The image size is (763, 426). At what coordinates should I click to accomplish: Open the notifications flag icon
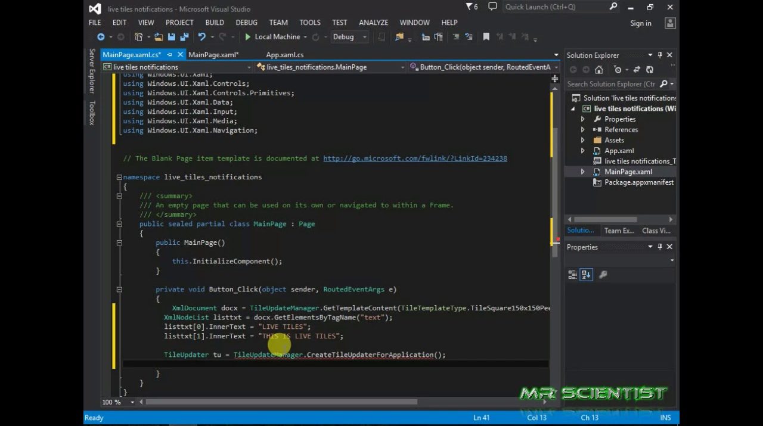pos(471,7)
